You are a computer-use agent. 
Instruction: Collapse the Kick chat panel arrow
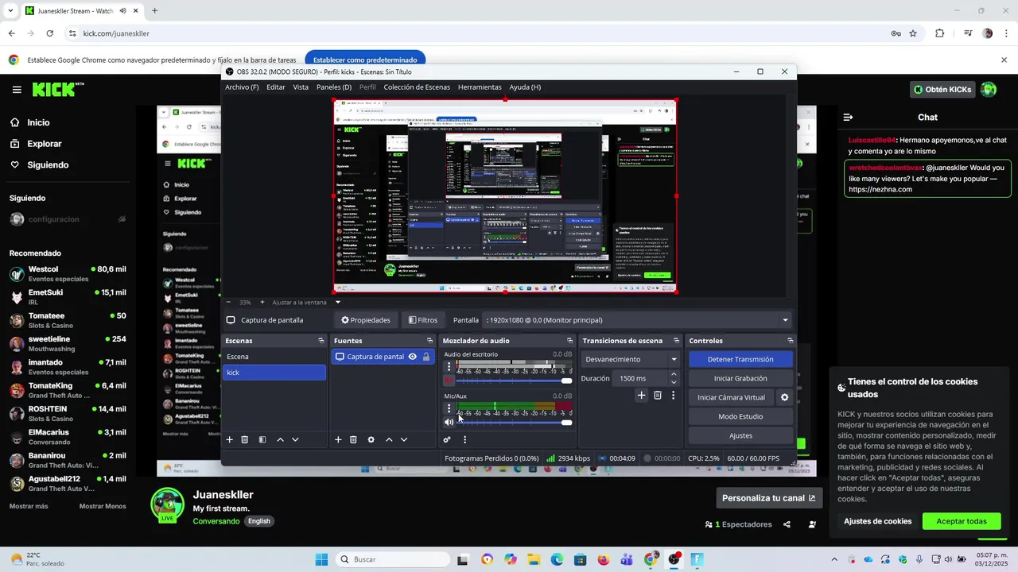(848, 117)
